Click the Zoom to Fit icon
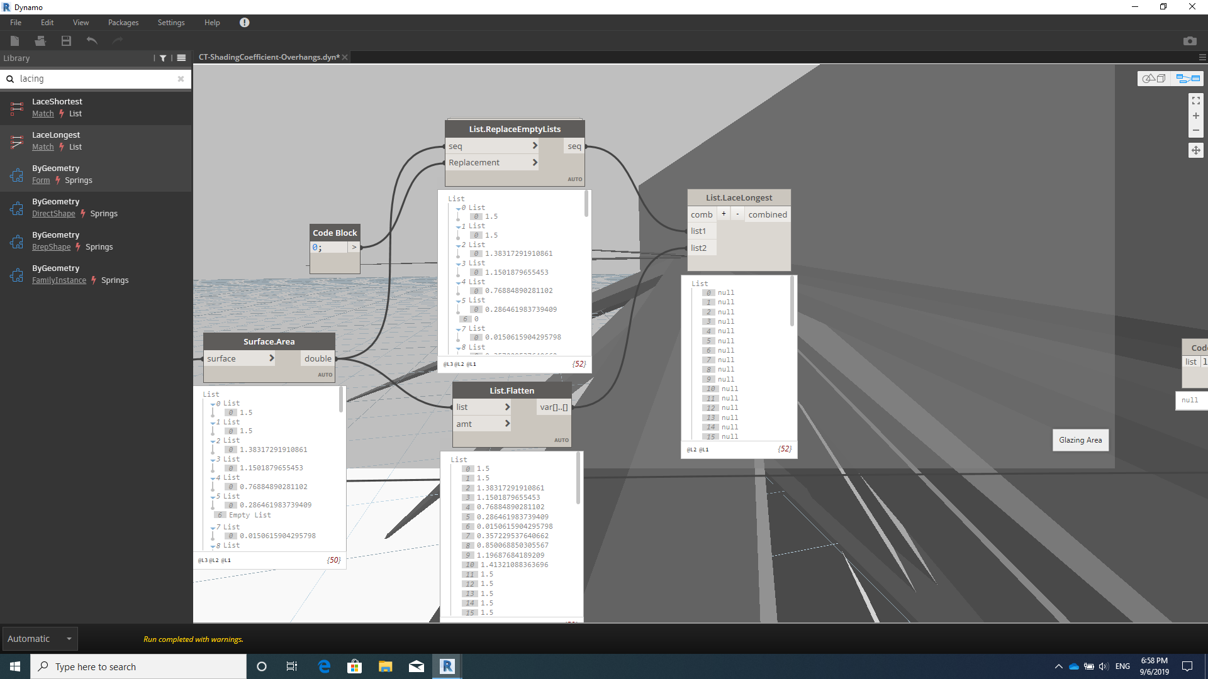This screenshot has height=679, width=1208. (1195, 101)
